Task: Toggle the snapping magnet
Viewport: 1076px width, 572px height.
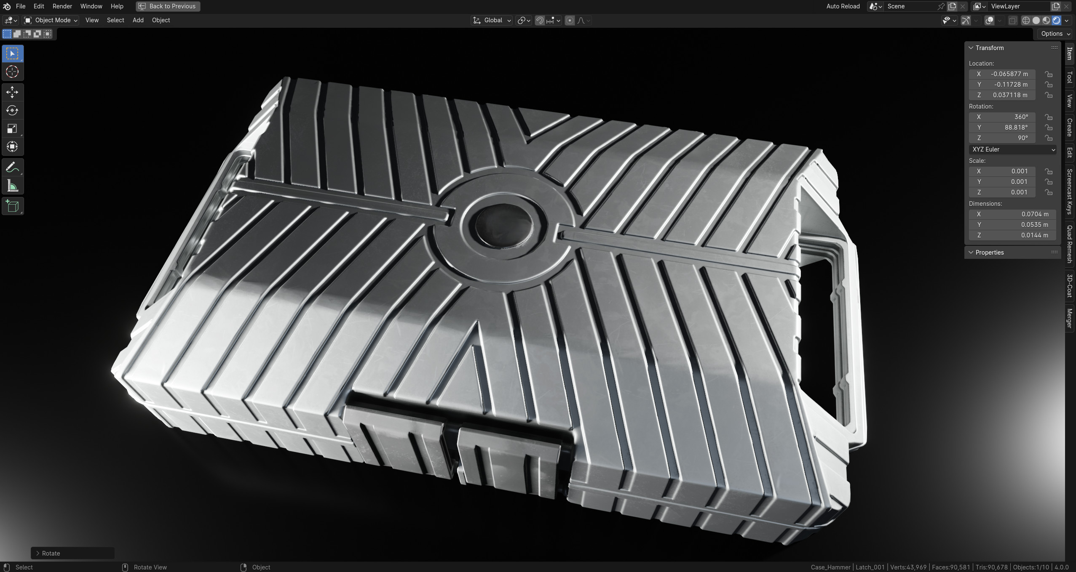Action: pos(540,20)
